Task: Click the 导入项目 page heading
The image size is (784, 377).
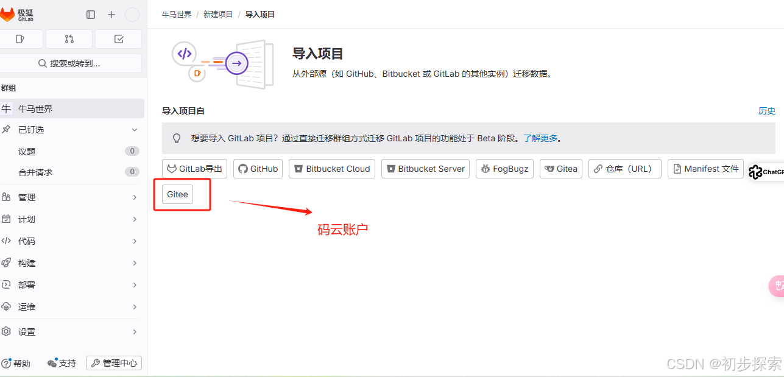Action: tap(318, 54)
